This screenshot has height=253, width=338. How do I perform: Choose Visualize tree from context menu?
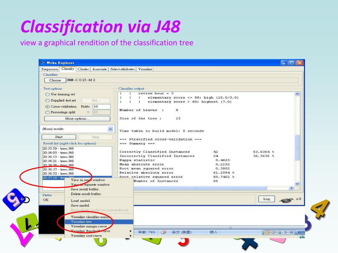click(99, 222)
